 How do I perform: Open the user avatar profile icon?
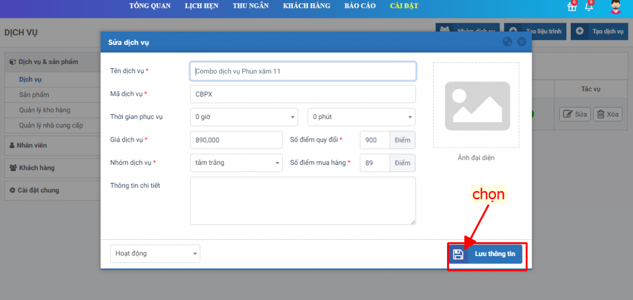coord(615,7)
